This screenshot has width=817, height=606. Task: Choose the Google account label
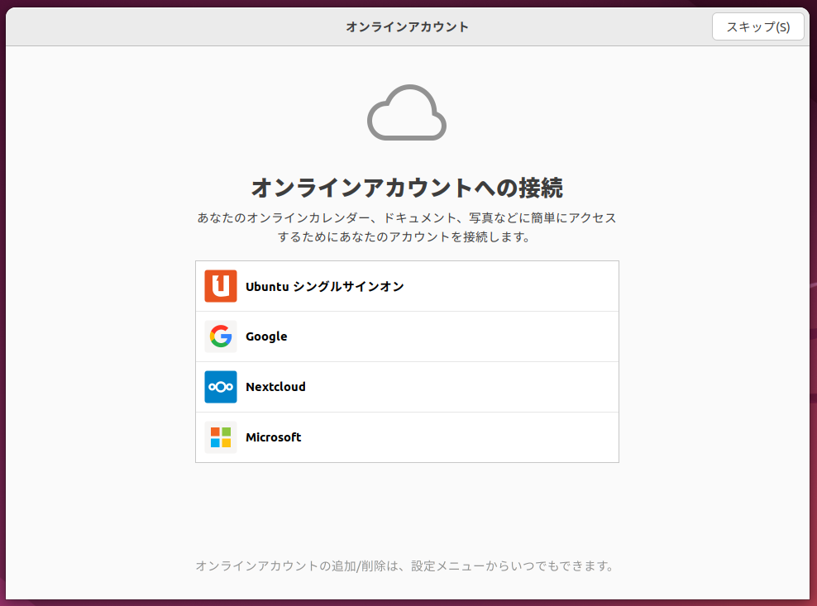click(x=266, y=336)
